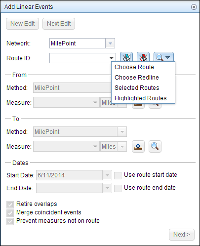Click the Next > button
200x246 pixels.
(x=182, y=235)
